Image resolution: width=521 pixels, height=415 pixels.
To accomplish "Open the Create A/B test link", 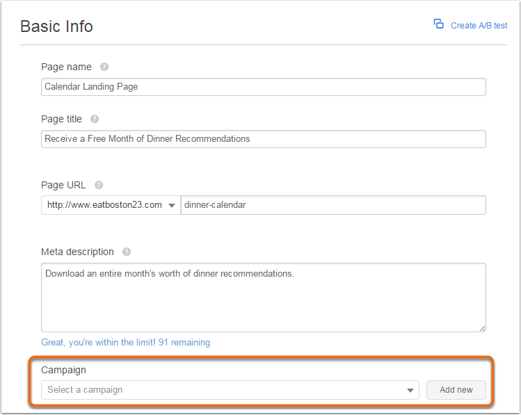I will [479, 26].
